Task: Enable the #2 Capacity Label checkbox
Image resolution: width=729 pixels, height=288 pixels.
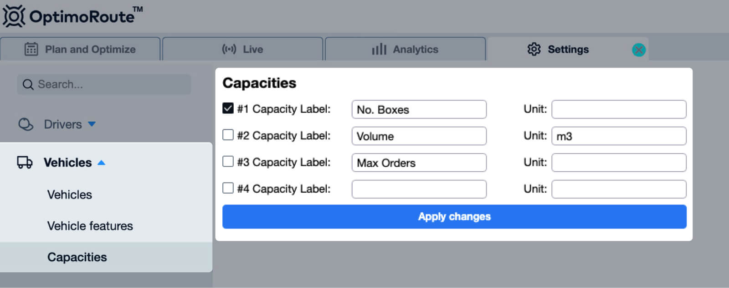Action: (x=228, y=134)
